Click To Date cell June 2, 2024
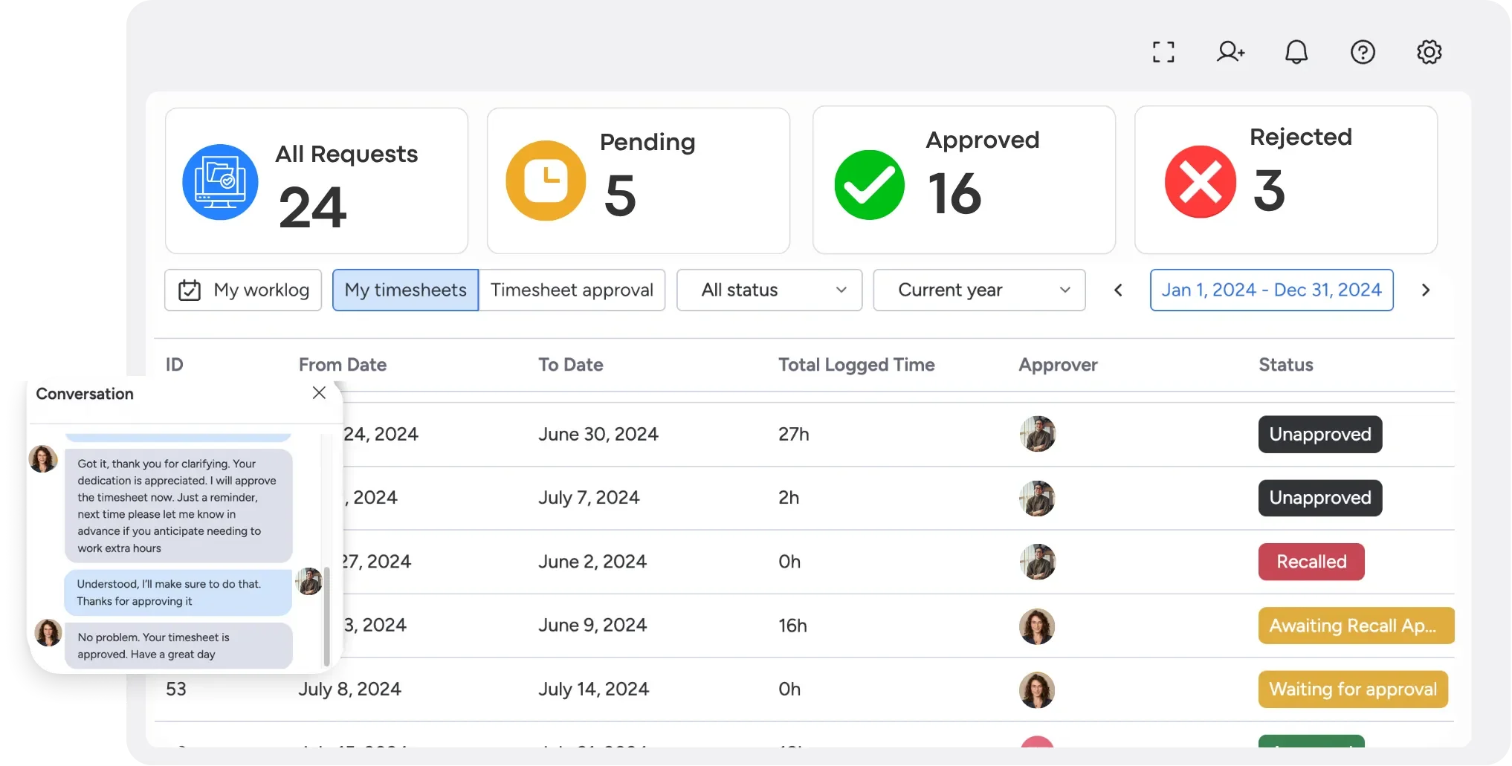Viewport: 1512px width, 766px height. [592, 562]
